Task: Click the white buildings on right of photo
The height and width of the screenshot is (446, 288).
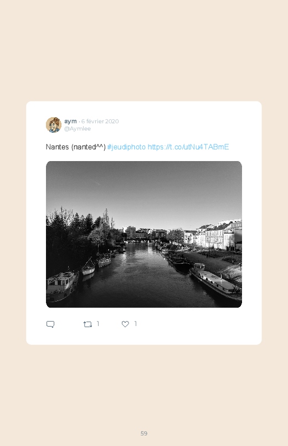Action: click(x=213, y=235)
